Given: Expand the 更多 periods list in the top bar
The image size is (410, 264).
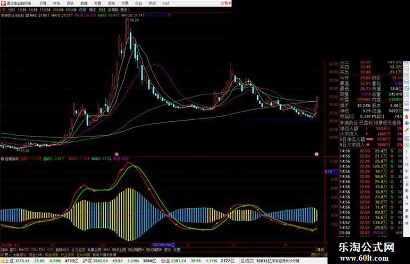Looking at the screenshot, I should click(125, 10).
